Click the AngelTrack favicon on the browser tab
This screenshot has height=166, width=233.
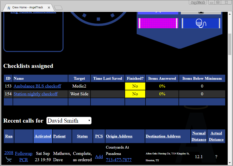click(9, 8)
